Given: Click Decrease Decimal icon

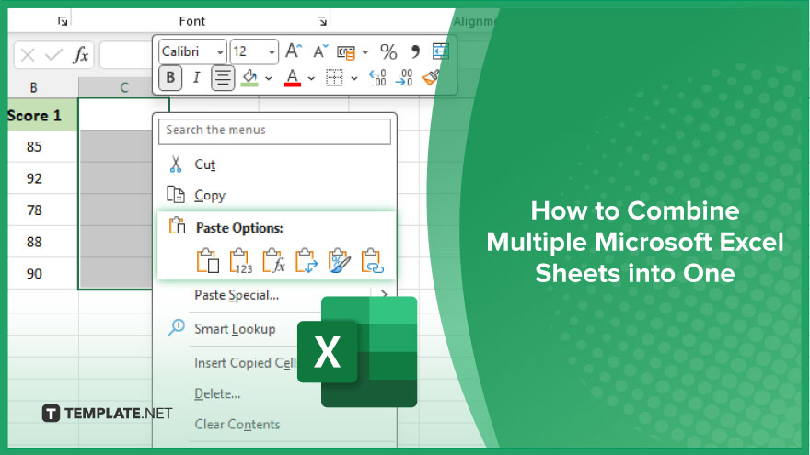Looking at the screenshot, I should (404, 78).
